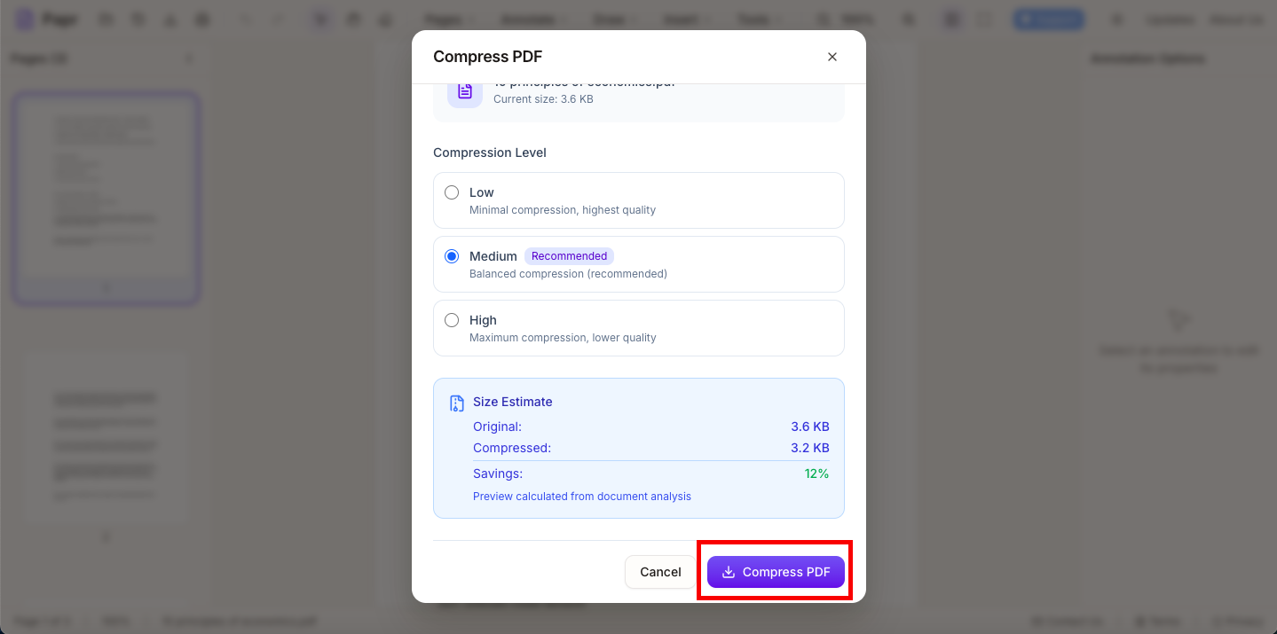This screenshot has height=634, width=1277.
Task: Close the Pages sidebar with its X icon
Action: click(x=188, y=58)
